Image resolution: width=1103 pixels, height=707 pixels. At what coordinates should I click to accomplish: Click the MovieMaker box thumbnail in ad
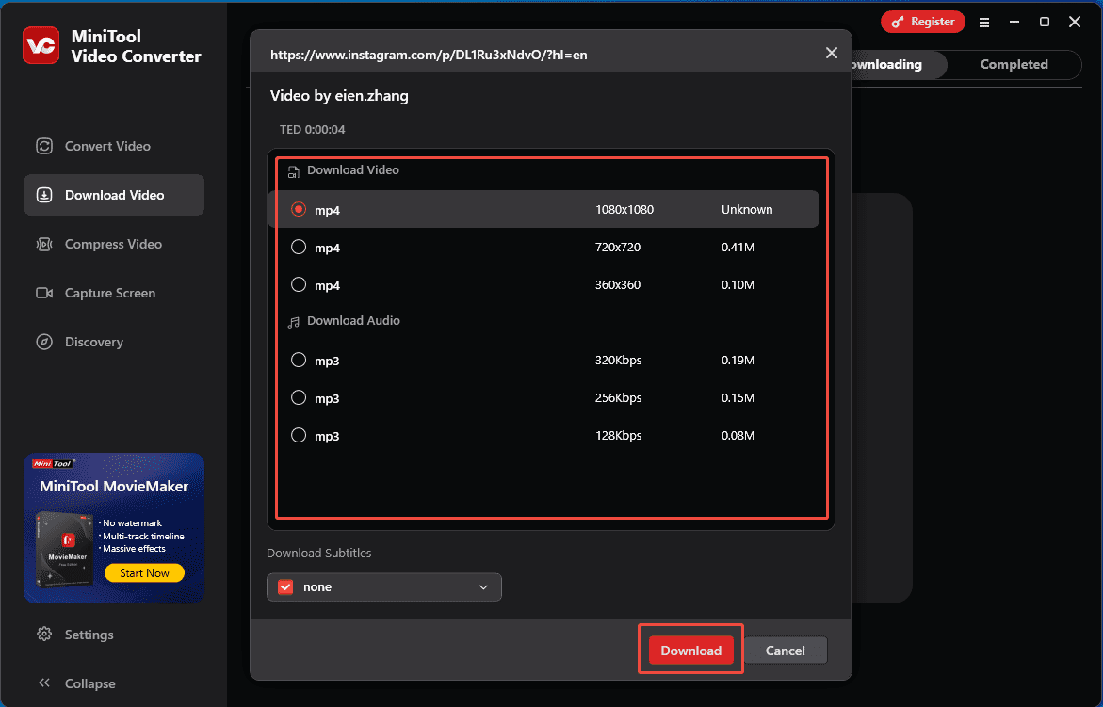coord(65,550)
